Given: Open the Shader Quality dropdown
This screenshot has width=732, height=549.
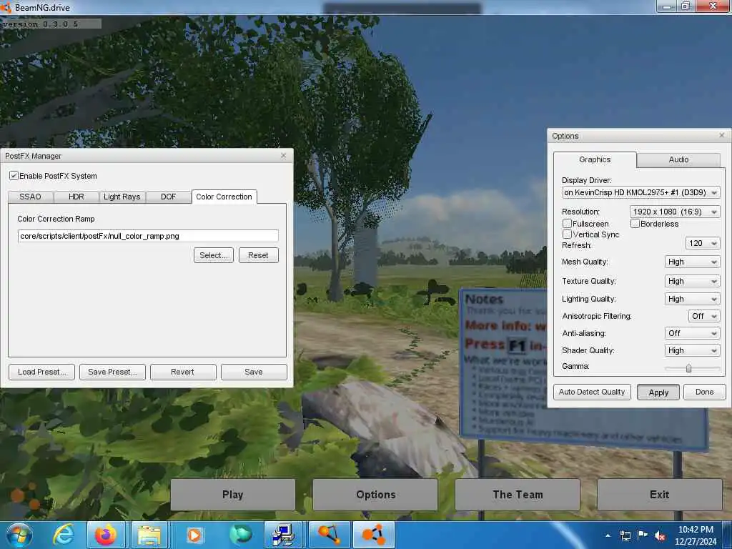Looking at the screenshot, I should 692,350.
